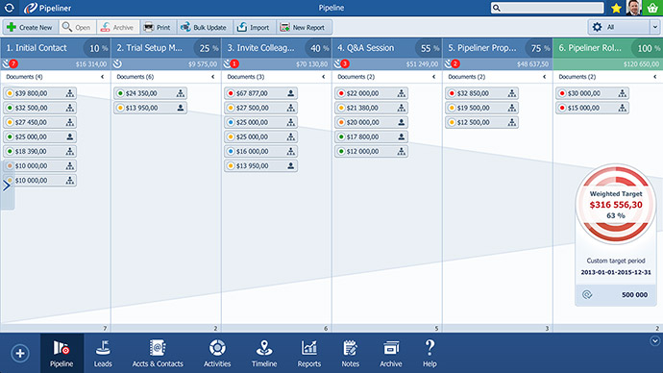Click the round plus add button
This screenshot has height=373, width=663.
[x=20, y=353]
